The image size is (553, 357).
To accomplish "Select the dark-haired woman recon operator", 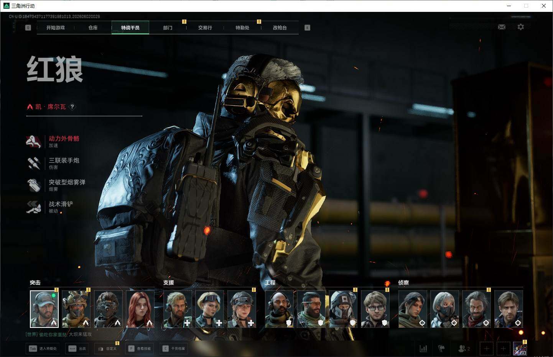I will 413,309.
